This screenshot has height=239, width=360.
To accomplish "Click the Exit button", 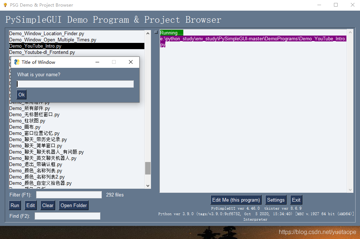I will (296, 200).
